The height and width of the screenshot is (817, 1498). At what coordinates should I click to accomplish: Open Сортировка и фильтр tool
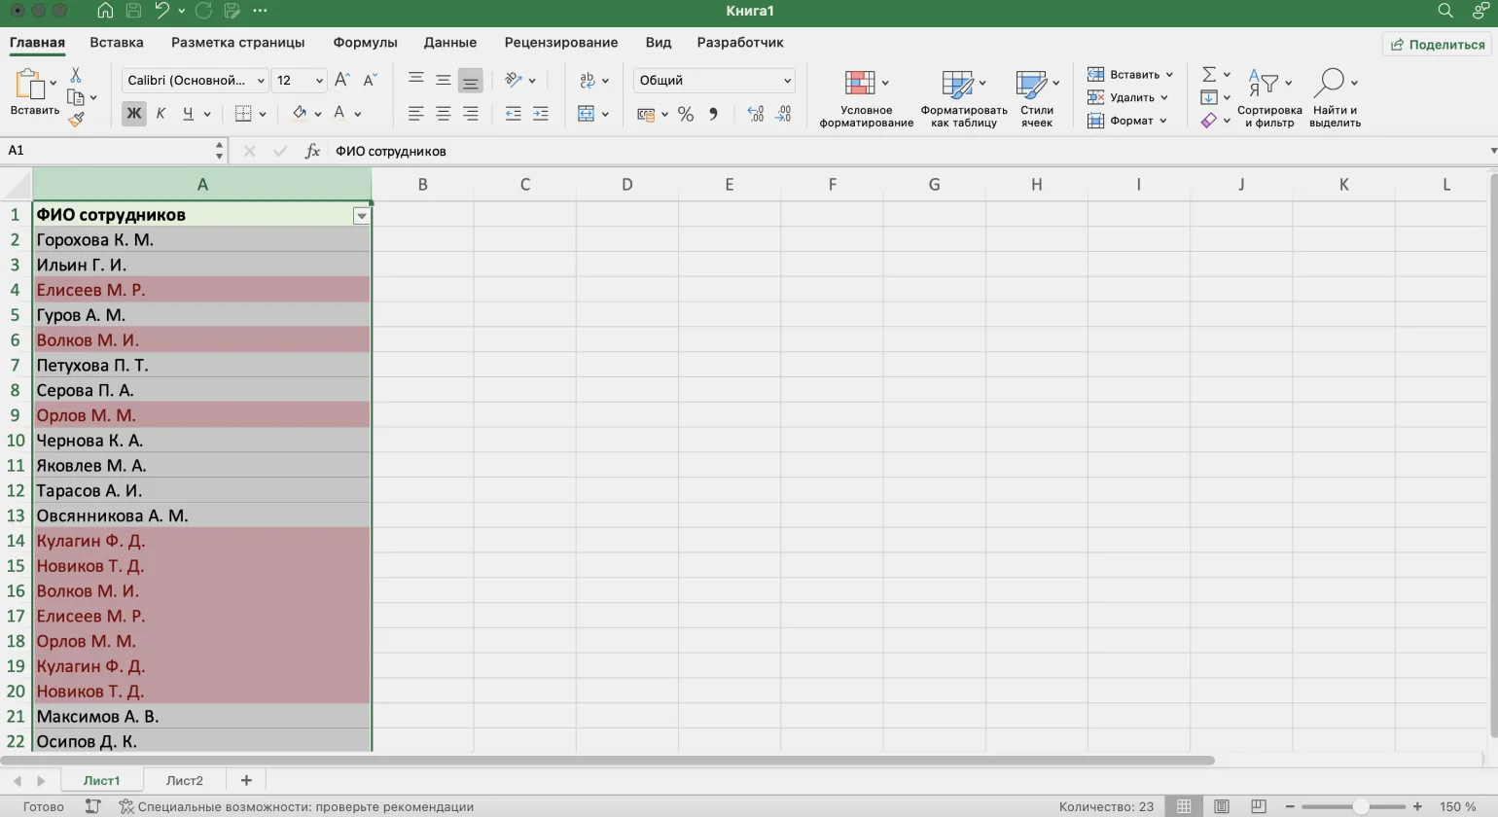1268,98
